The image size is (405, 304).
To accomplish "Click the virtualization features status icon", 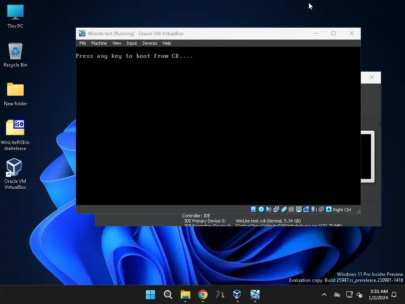I will point(314,209).
